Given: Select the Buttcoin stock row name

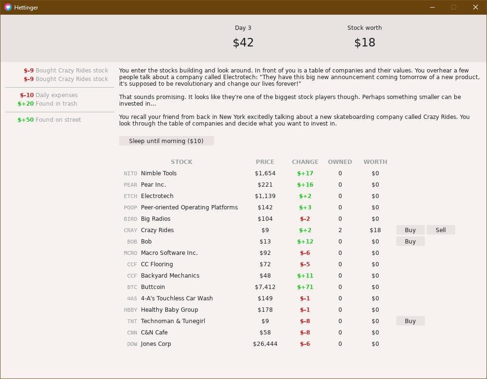Looking at the screenshot, I should pos(153,287).
